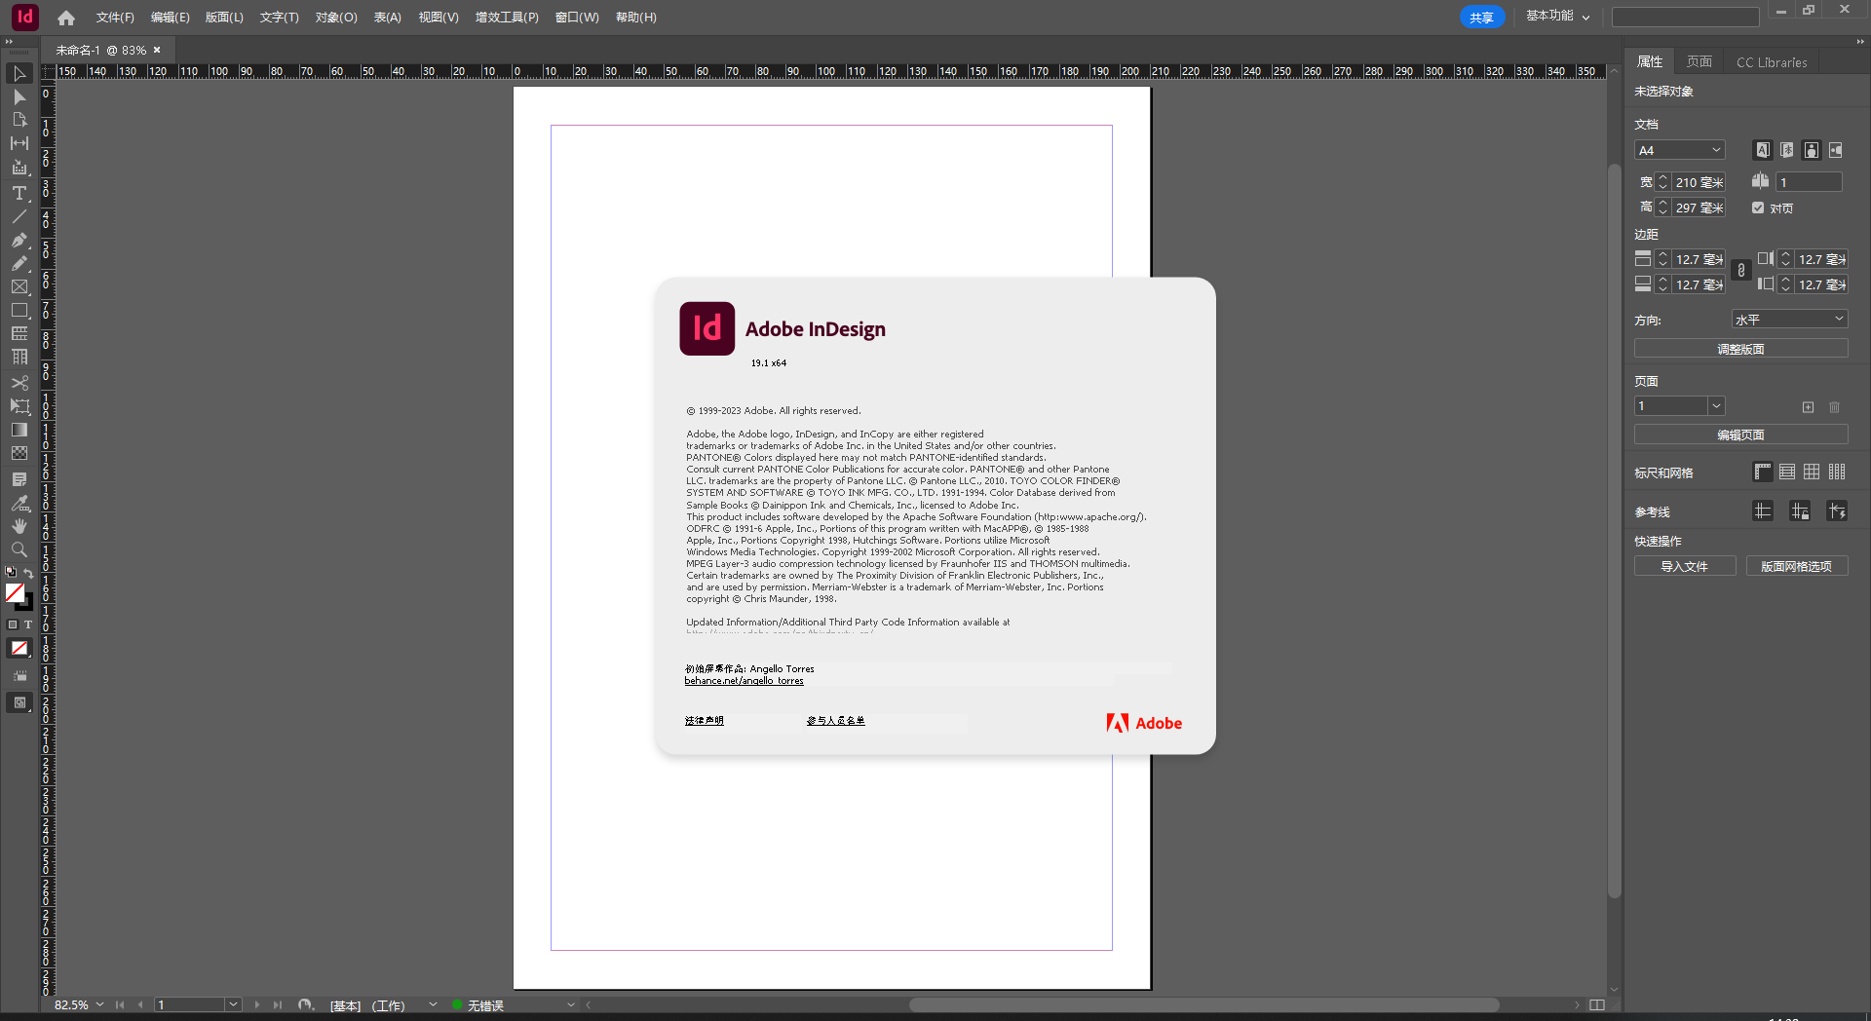
Task: Open the 对象(O) menu
Action: 336,18
